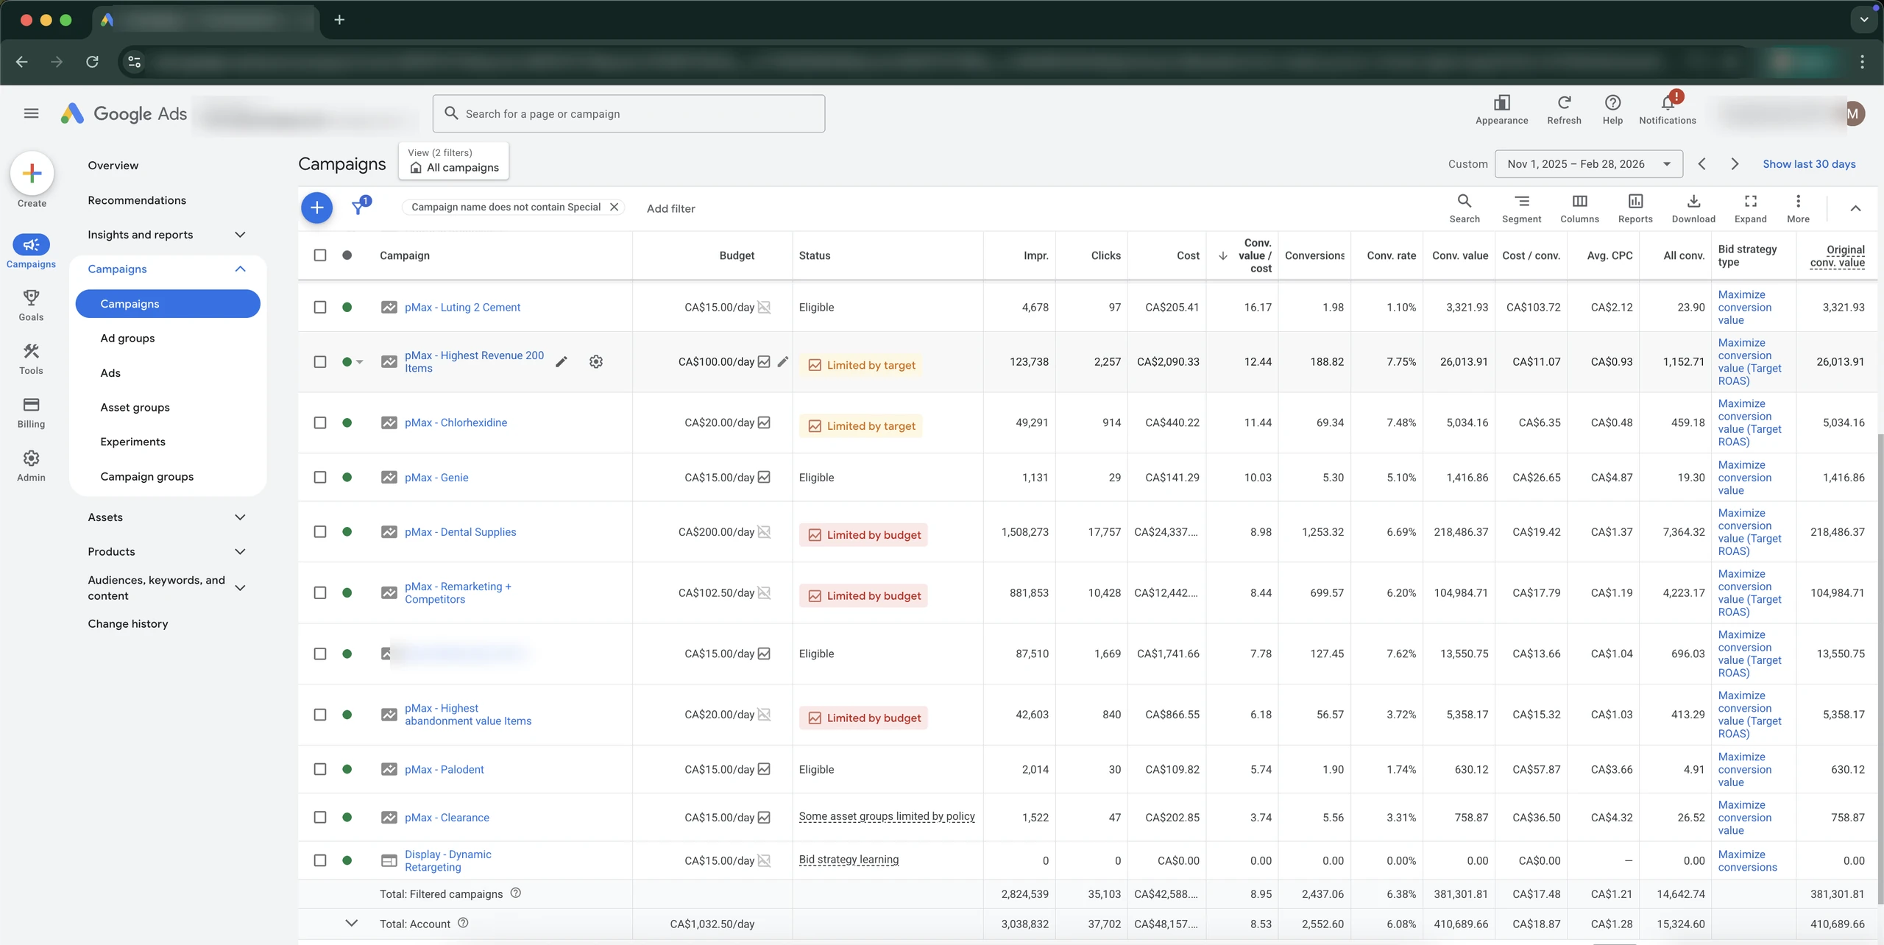Open the Columns selector
This screenshot has height=945, width=1884.
(1579, 208)
